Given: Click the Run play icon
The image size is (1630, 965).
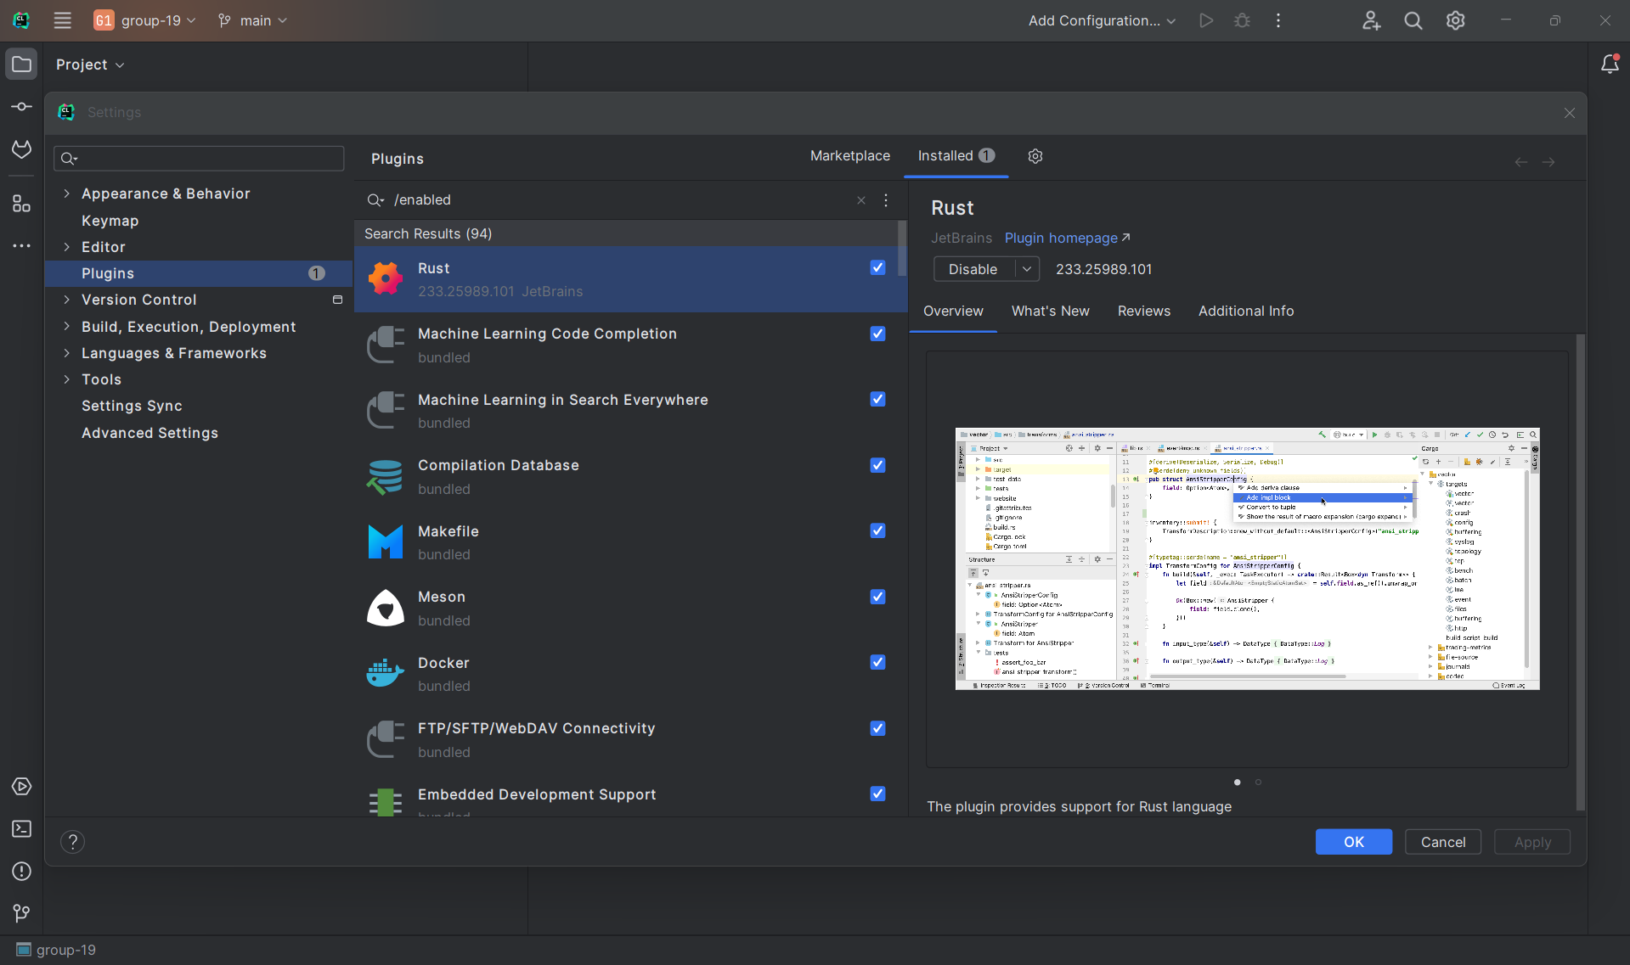Looking at the screenshot, I should point(1206,20).
